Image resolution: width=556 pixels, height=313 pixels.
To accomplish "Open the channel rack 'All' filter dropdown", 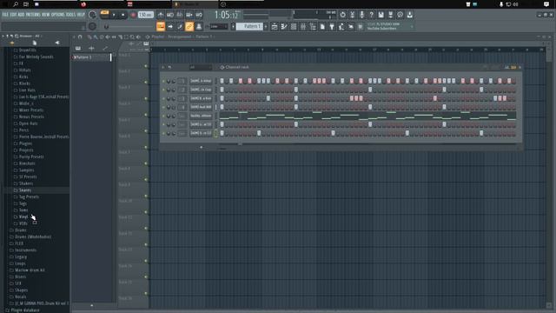I will click(201, 67).
